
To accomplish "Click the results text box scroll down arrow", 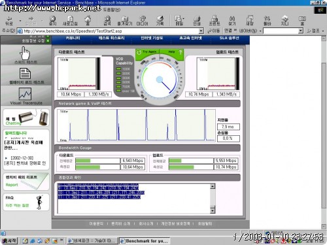I will pyautogui.click(x=213, y=210).
